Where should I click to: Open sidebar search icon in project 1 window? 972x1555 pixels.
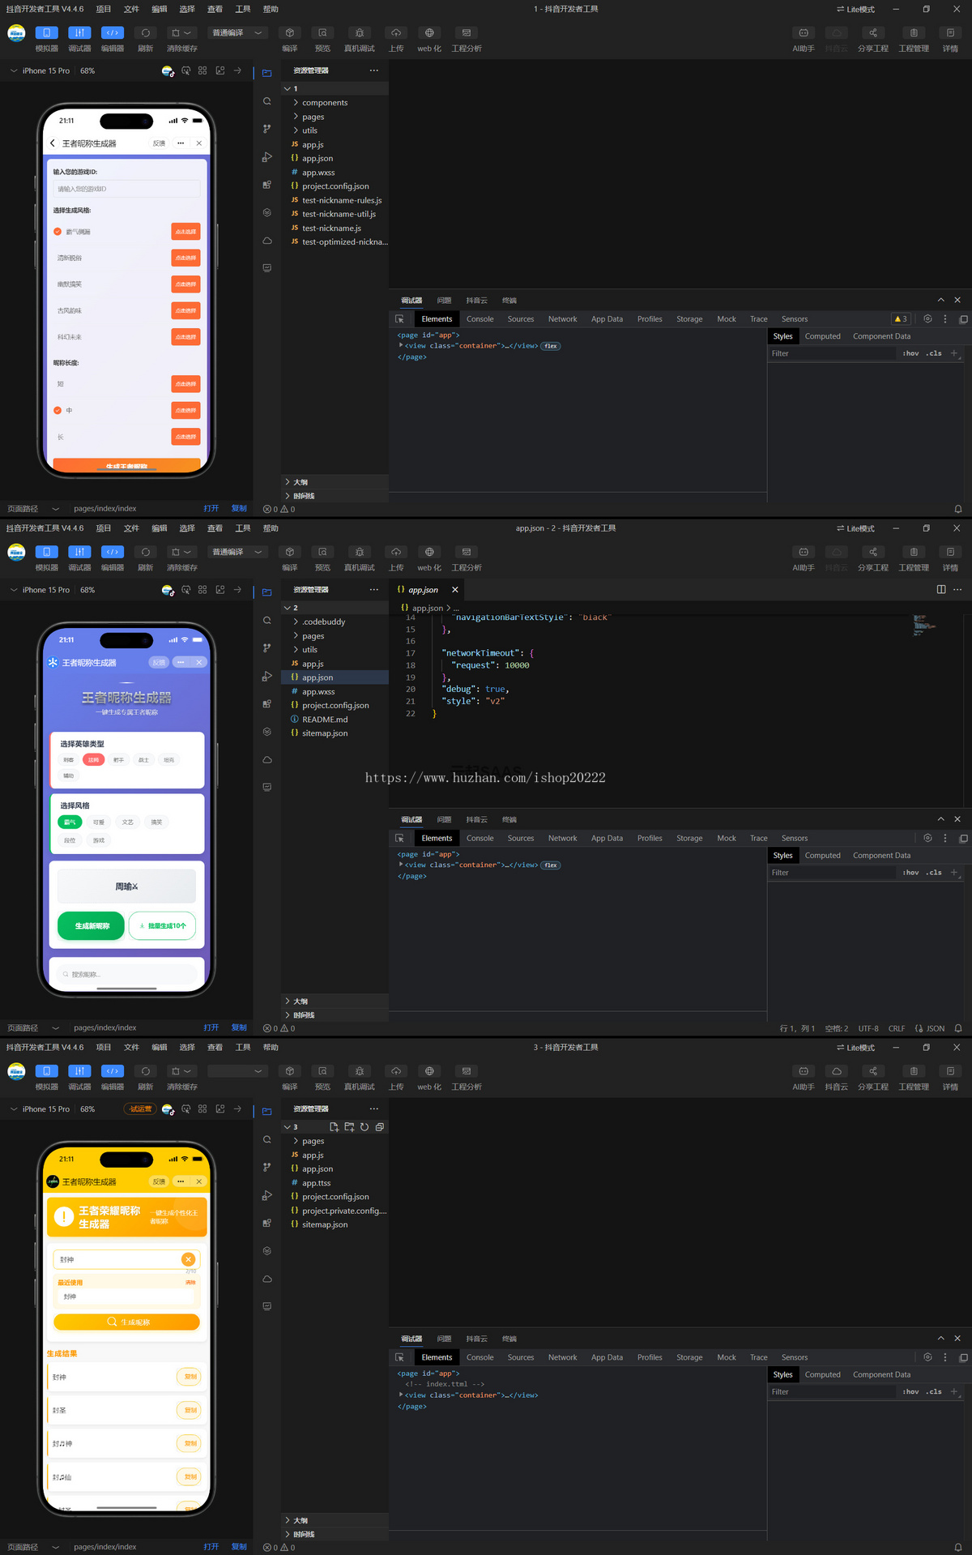[x=267, y=101]
